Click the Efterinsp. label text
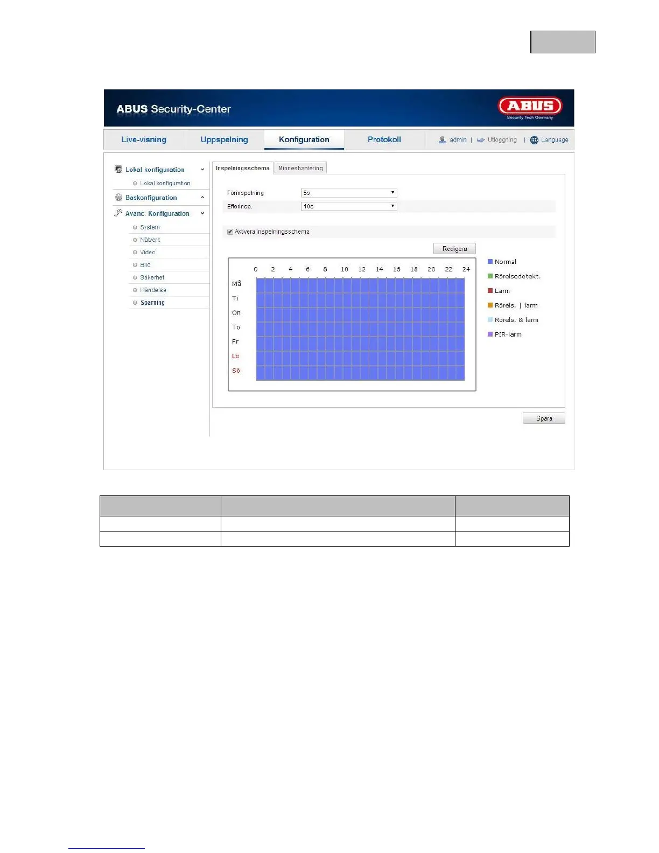Screen dimensions: 659x853 (240, 206)
